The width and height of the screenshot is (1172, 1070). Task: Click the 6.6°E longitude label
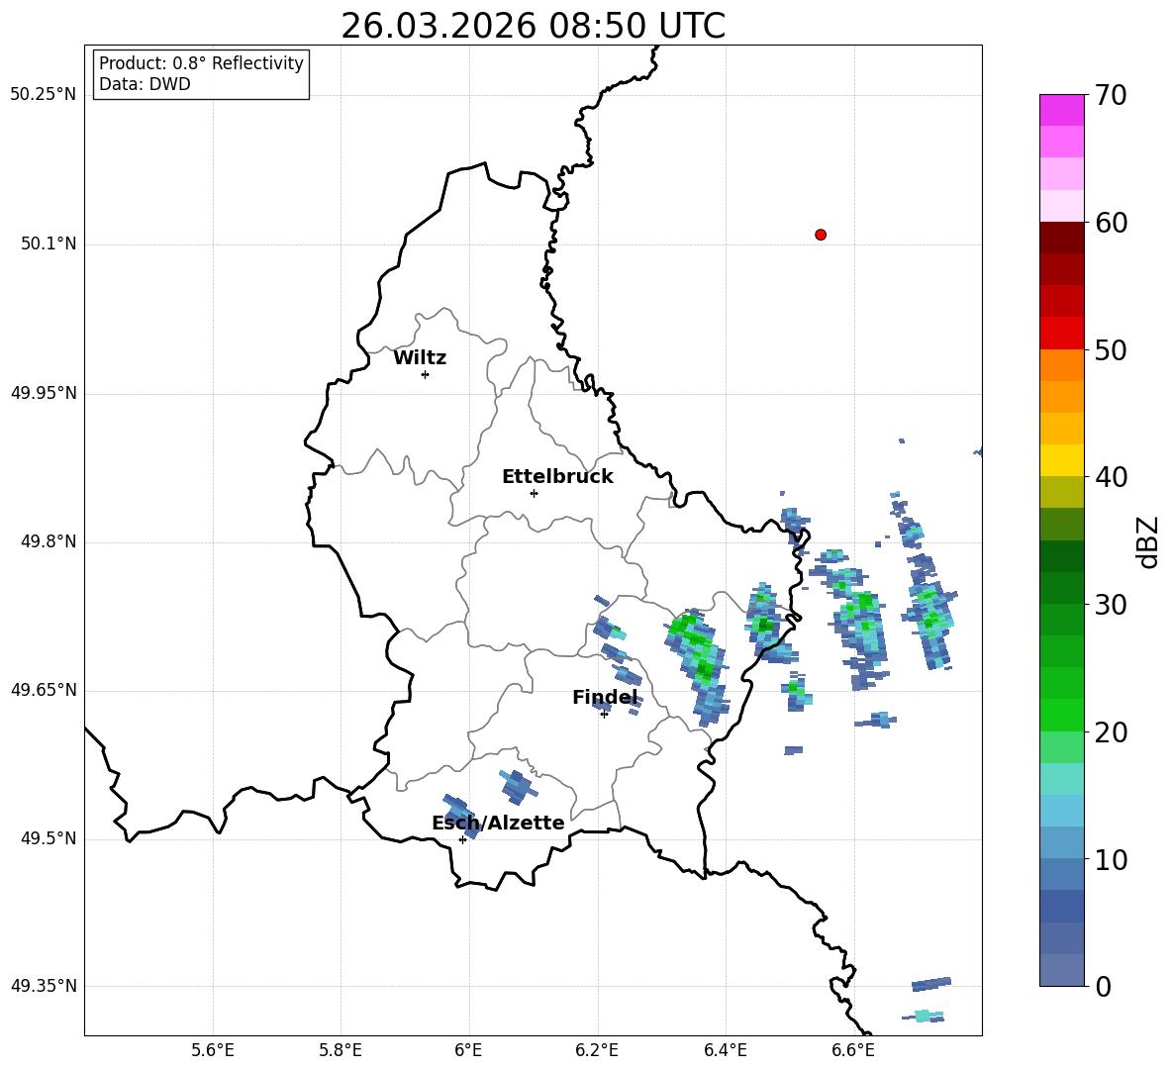(853, 1050)
